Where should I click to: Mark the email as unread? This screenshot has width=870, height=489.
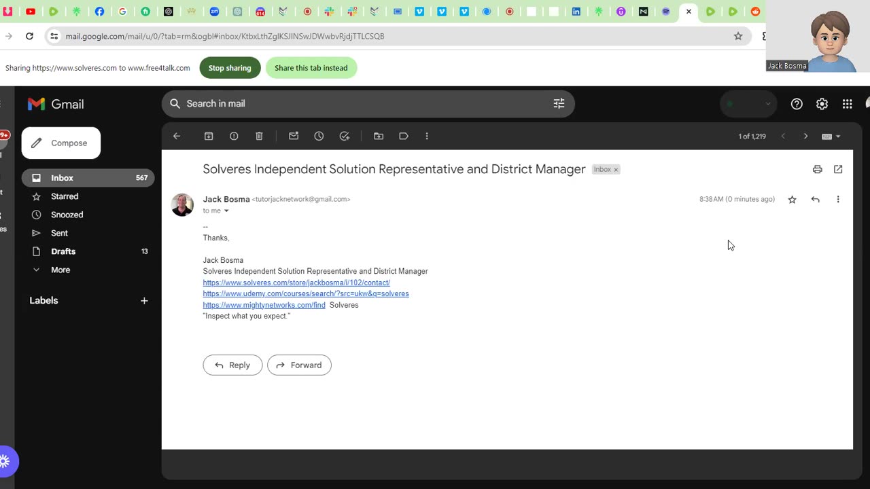(294, 137)
